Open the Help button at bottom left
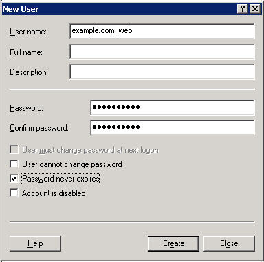264x262 pixels. [35, 243]
